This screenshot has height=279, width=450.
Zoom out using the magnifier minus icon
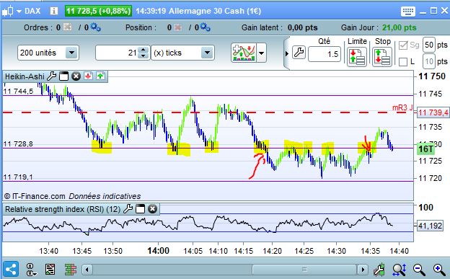(419, 270)
